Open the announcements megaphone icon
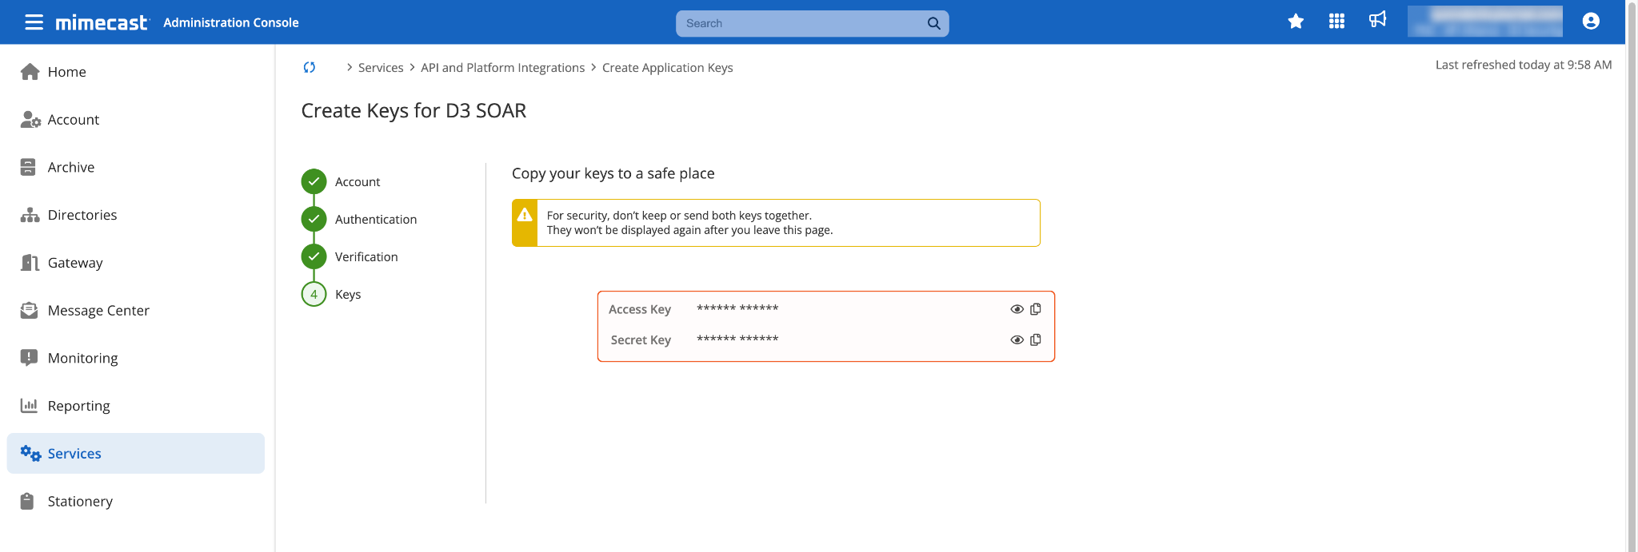This screenshot has width=1638, height=552. (1377, 20)
